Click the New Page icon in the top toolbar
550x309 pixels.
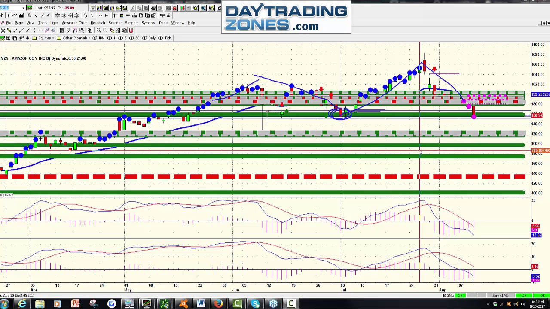tap(93, 8)
